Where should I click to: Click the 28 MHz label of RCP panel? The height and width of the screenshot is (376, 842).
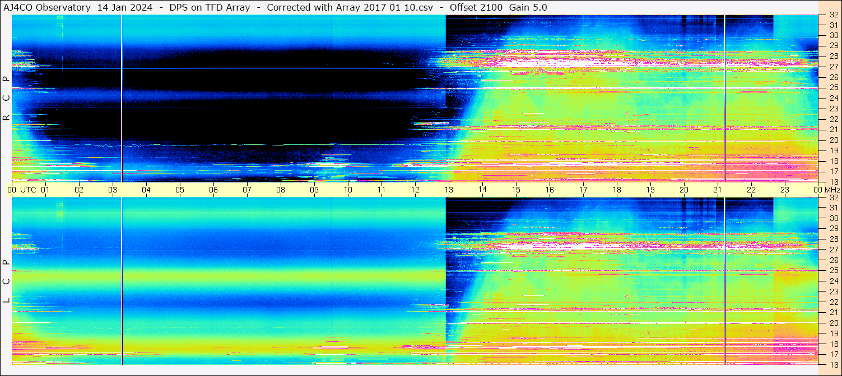pos(834,56)
